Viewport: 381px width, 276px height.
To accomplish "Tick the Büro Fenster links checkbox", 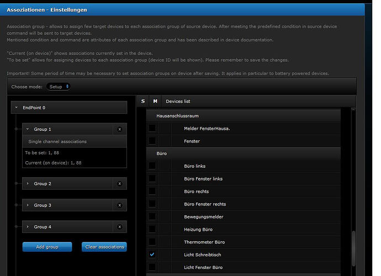I will tap(152, 178).
